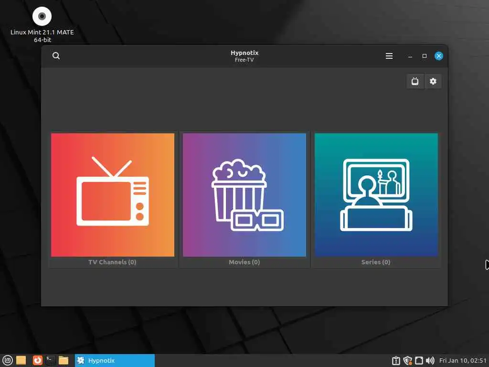Viewport: 489px width, 367px height.
Task: Open the TV providers button
Action: [415, 81]
